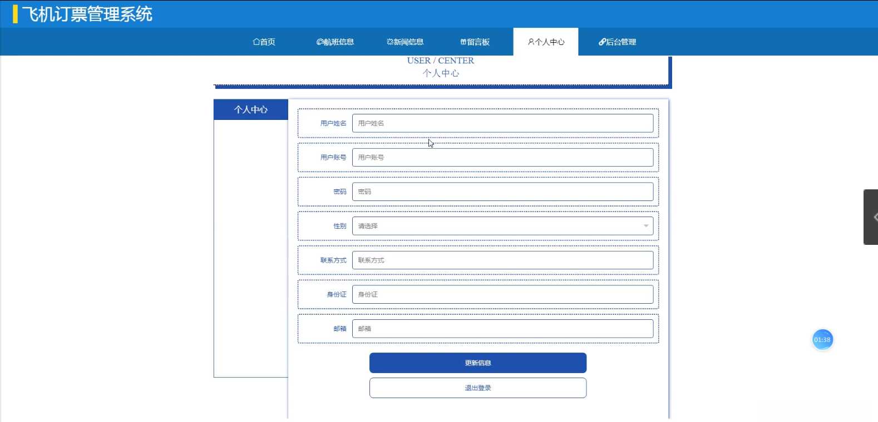Click the 邮箱 email field
Viewport: 878px width, 422px height.
click(502, 329)
